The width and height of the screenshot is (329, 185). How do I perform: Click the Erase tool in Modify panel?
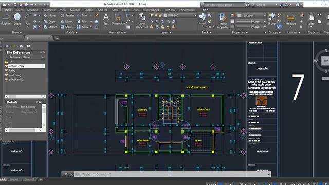[x=96, y=16]
